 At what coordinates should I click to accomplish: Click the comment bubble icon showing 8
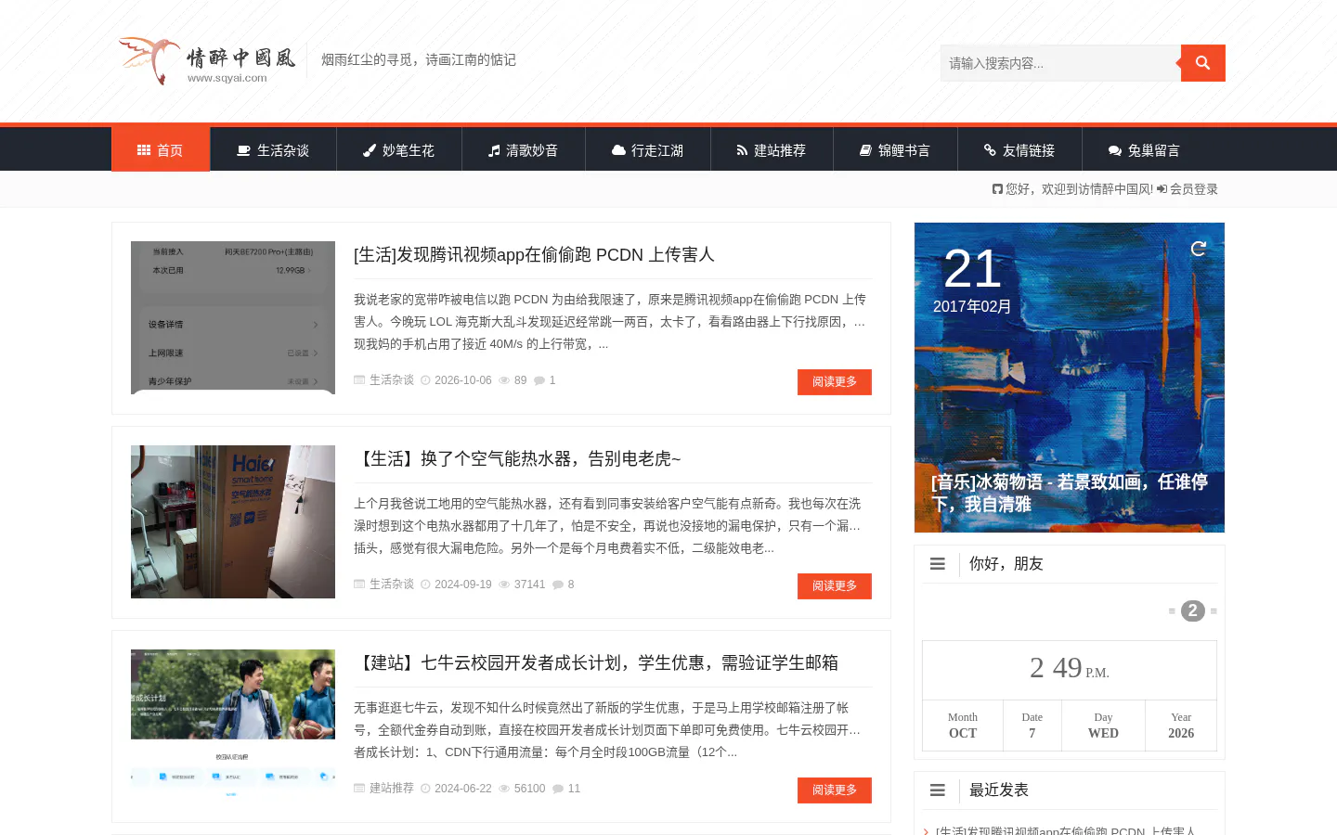(x=558, y=584)
